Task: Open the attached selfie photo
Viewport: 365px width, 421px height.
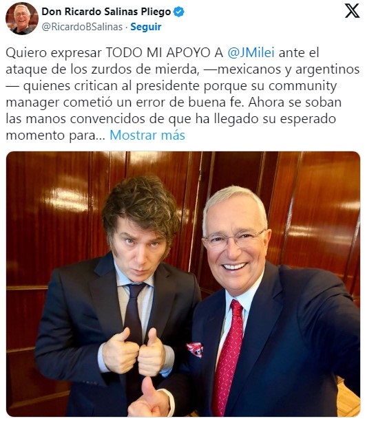Action: pyautogui.click(x=183, y=284)
